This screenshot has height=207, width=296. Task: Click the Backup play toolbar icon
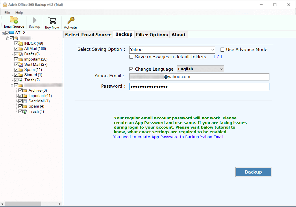[x=35, y=20]
